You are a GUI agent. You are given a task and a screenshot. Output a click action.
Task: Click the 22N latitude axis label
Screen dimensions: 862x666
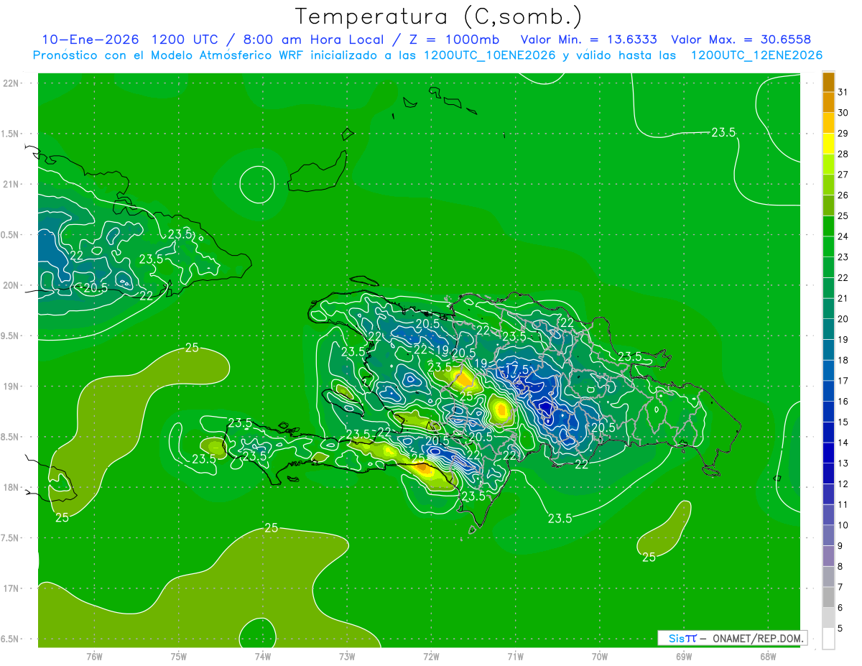pyautogui.click(x=11, y=83)
